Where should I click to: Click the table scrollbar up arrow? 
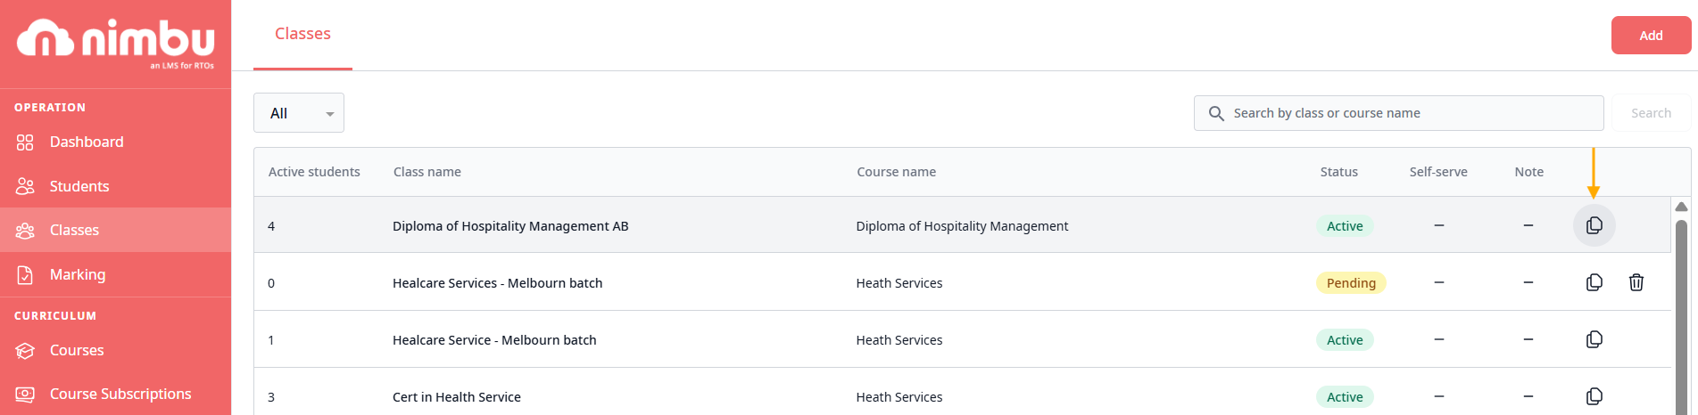coord(1681,207)
